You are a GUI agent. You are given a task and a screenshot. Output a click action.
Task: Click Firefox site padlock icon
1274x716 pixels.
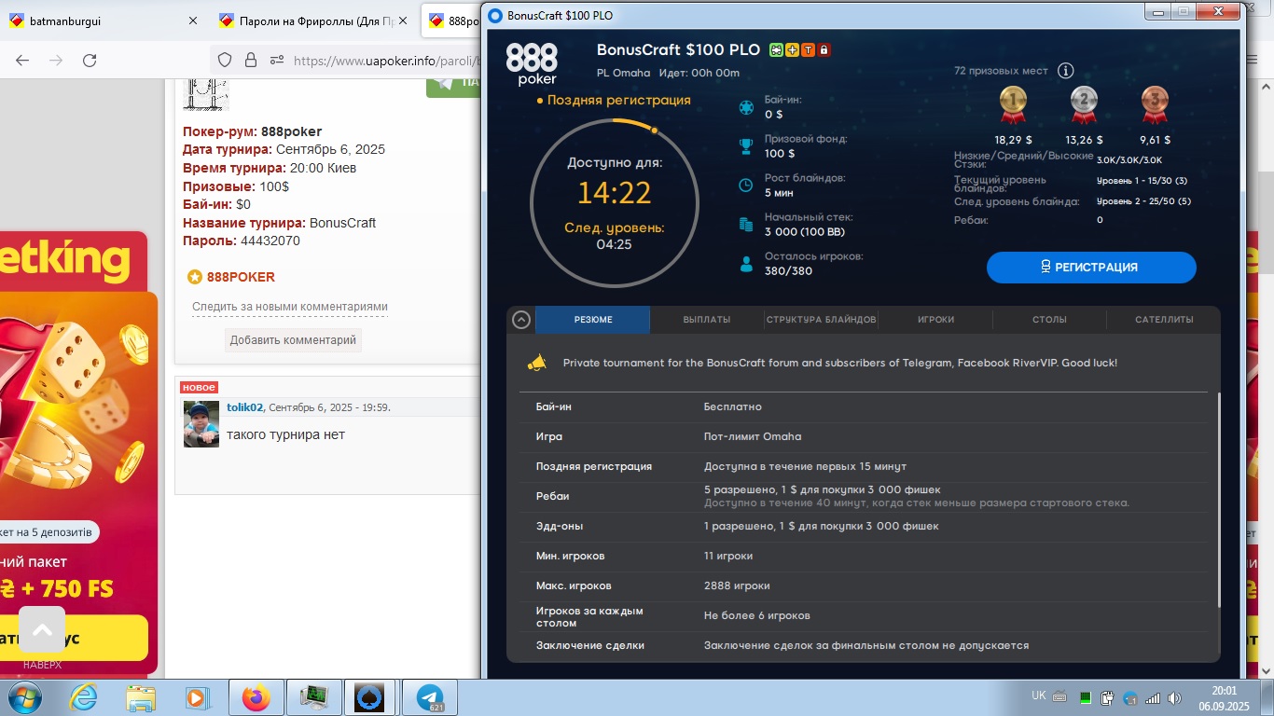point(250,60)
